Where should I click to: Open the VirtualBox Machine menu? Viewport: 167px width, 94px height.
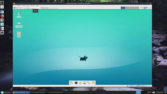coord(19,6)
